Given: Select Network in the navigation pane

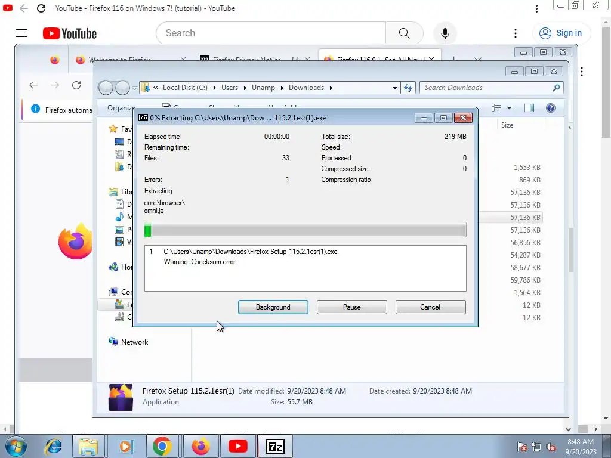Looking at the screenshot, I should (x=134, y=342).
